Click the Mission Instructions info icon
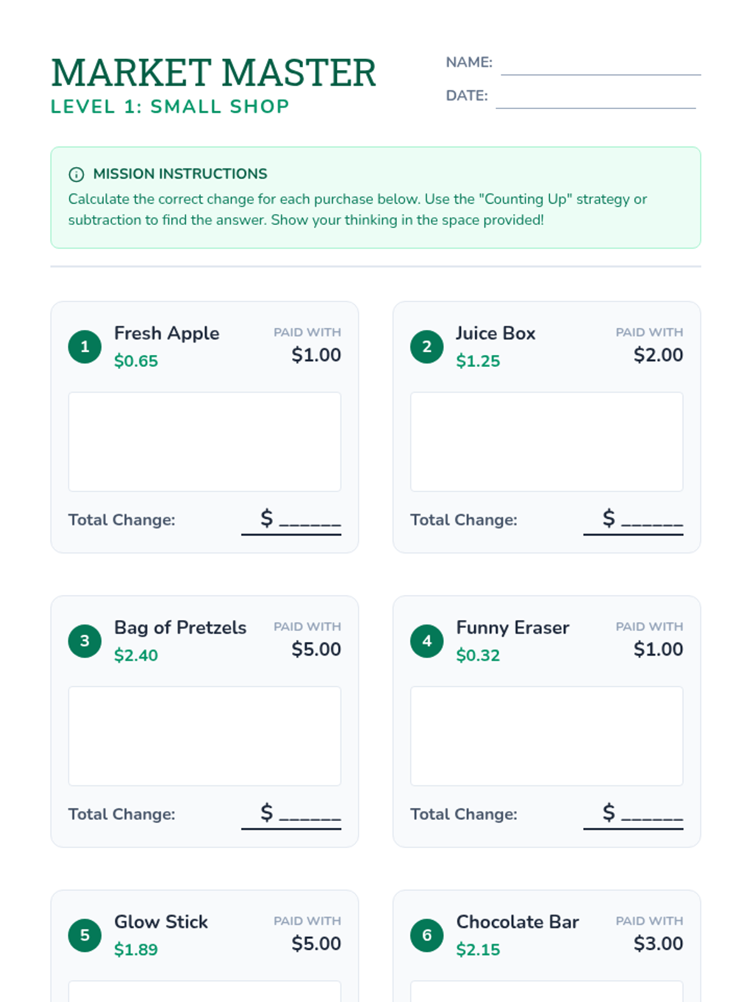This screenshot has width=751, height=1002. point(76,174)
